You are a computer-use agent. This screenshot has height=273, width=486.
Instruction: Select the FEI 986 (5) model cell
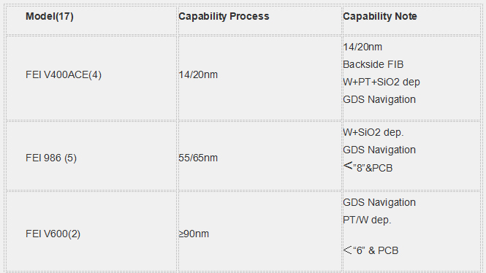click(91, 155)
